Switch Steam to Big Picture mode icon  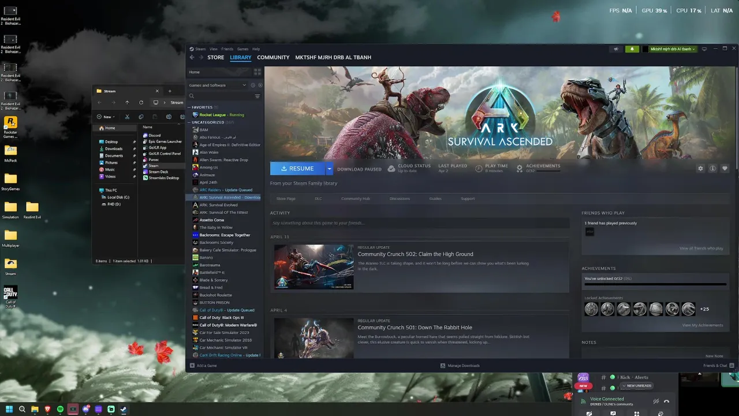pos(704,49)
